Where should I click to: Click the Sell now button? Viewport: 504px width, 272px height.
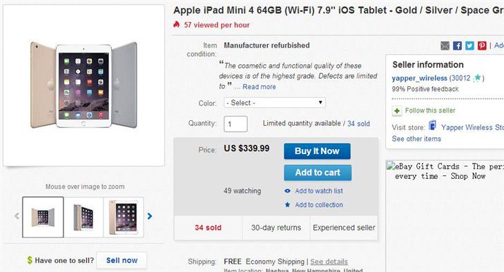(x=122, y=260)
